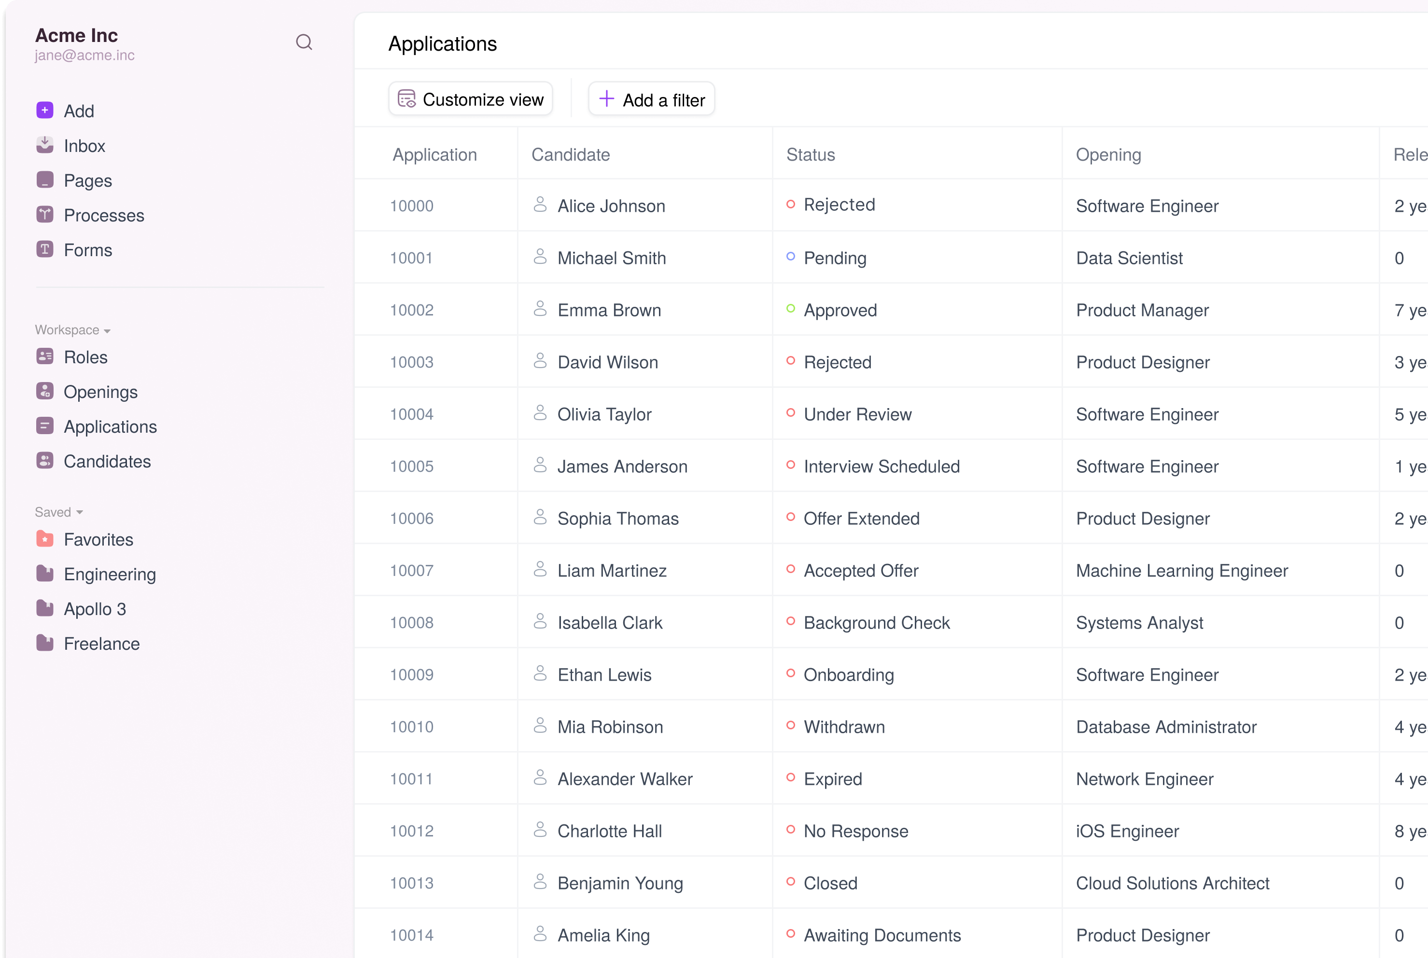The image size is (1428, 958).
Task: Click the Openings icon in sidebar
Action: [44, 391]
